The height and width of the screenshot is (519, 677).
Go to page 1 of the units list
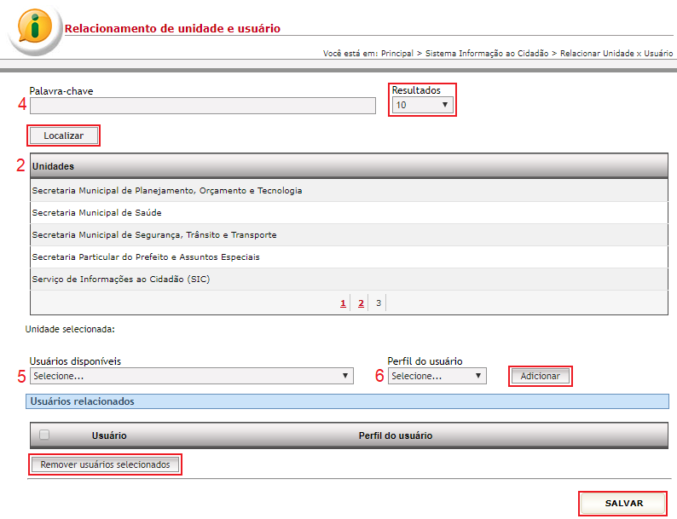(x=343, y=303)
